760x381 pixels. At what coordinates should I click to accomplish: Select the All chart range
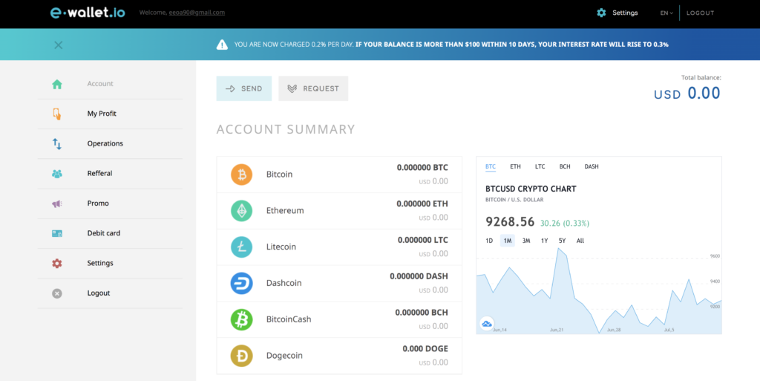(x=580, y=241)
